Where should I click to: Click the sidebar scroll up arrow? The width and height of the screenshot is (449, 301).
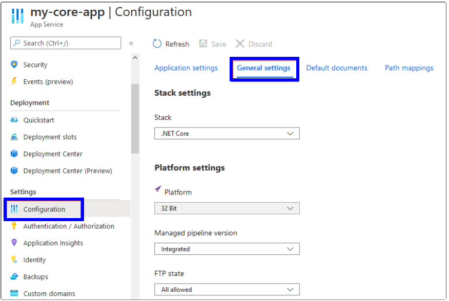click(x=135, y=57)
